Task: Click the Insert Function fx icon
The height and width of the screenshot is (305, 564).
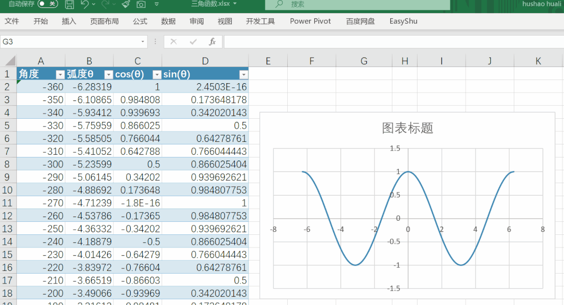Action: pos(212,42)
